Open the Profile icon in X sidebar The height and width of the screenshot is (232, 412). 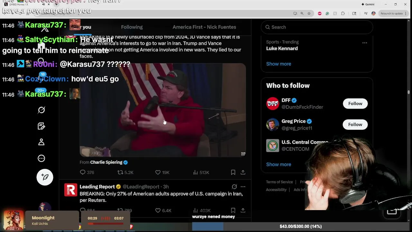point(41,142)
